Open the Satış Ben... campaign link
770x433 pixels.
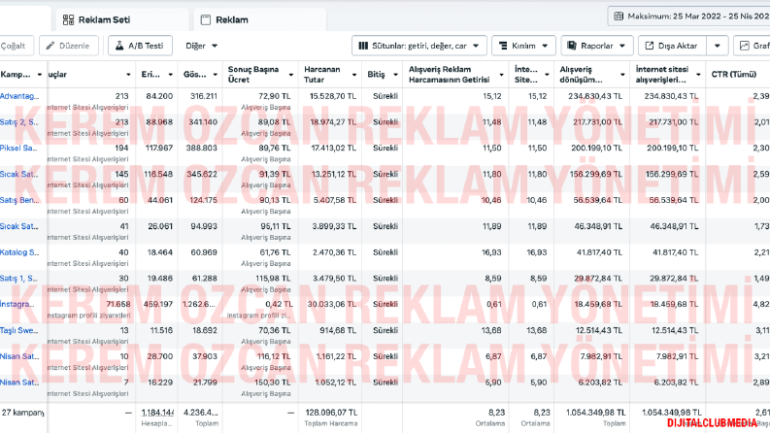(x=19, y=200)
